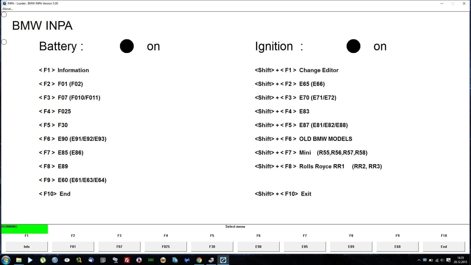
Task: Click the Ignition status indicator dot
Action: pyautogui.click(x=353, y=46)
